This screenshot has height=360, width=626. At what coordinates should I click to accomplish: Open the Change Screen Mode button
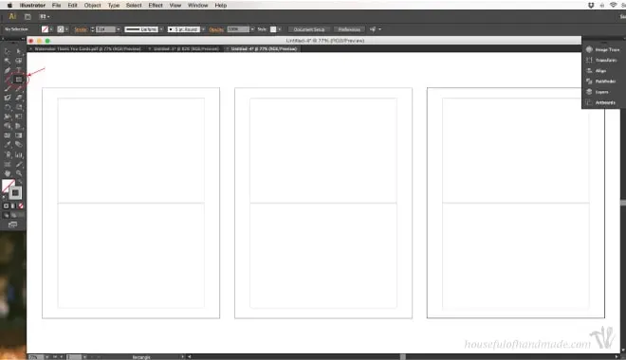12,225
